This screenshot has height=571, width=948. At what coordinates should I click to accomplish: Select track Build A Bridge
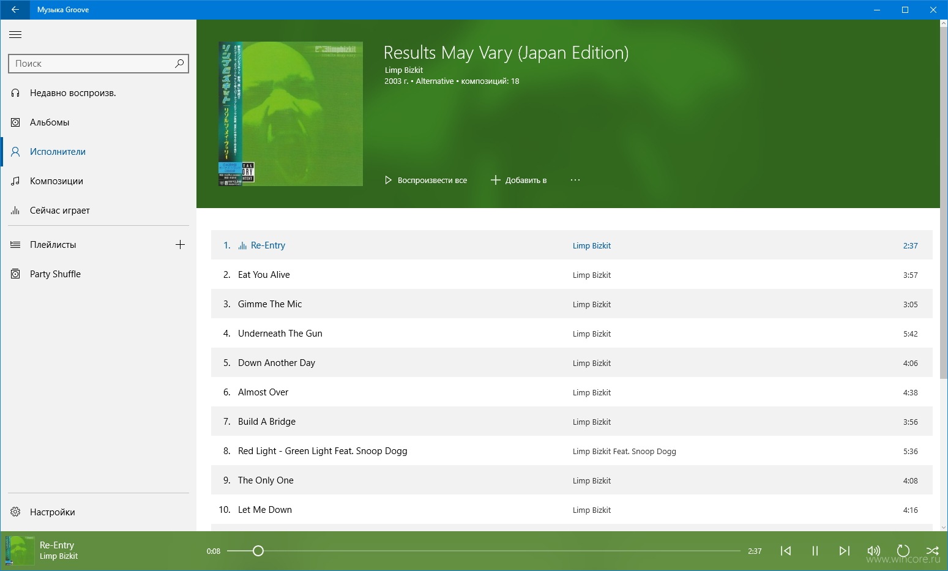[572, 421]
